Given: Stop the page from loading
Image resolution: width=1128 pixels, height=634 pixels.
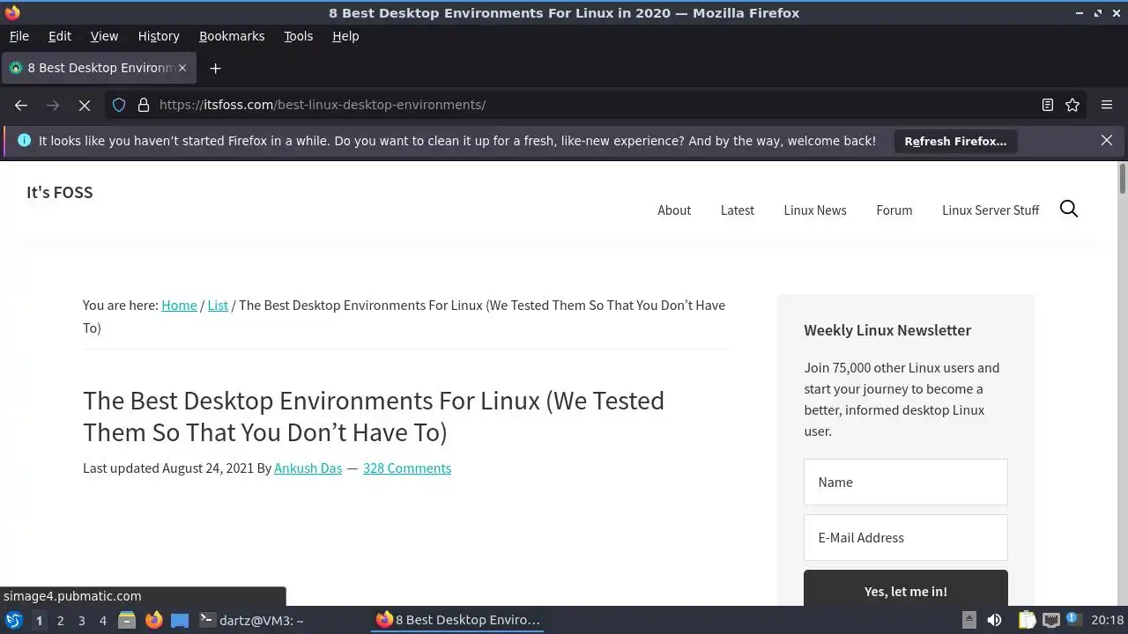Looking at the screenshot, I should (x=85, y=105).
